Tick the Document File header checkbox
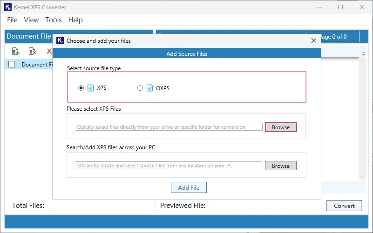373x233 pixels. click(x=12, y=64)
